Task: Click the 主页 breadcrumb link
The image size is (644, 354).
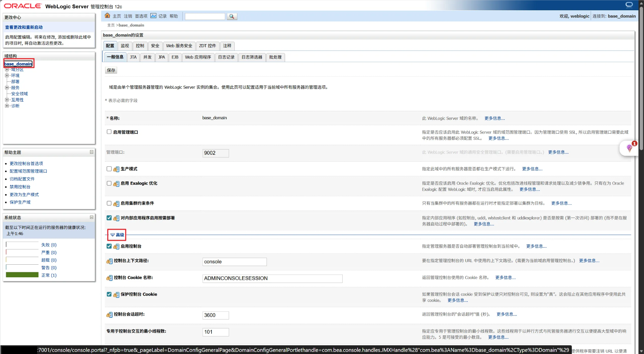Action: pyautogui.click(x=111, y=25)
